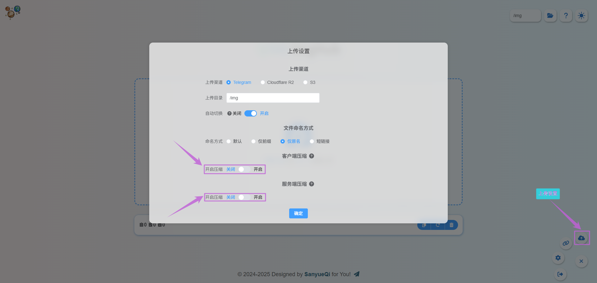Screen dimensions: 597x283
Task: Clear the list using the trash icon
Action: click(x=451, y=225)
